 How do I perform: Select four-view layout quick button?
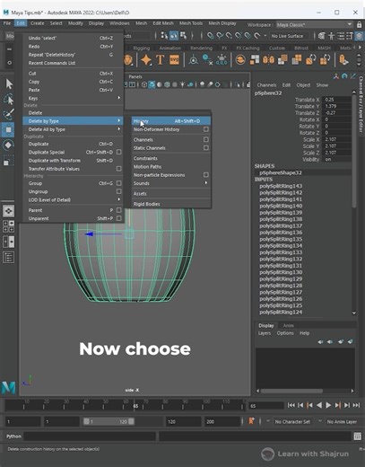click(8, 226)
